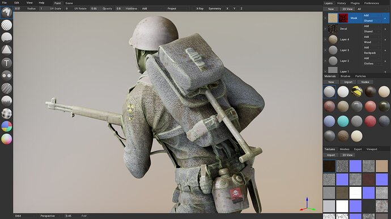Open Layer 4 Wood object dropdown

[372, 42]
